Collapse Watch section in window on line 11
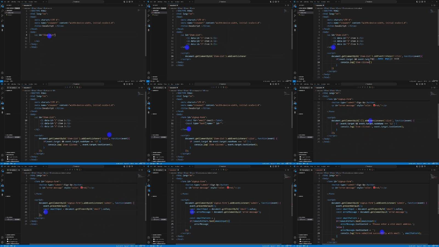Viewport: 439px width, 247px height. (x=159, y=114)
